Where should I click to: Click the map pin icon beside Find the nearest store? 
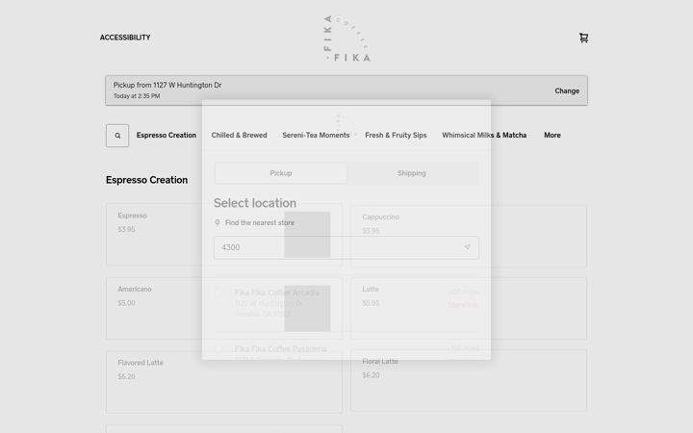[217, 222]
